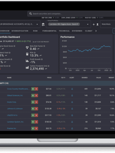The width and height of the screenshot is (115, 153).
Task: Click the Performance line chart
Action: pos(89,49)
